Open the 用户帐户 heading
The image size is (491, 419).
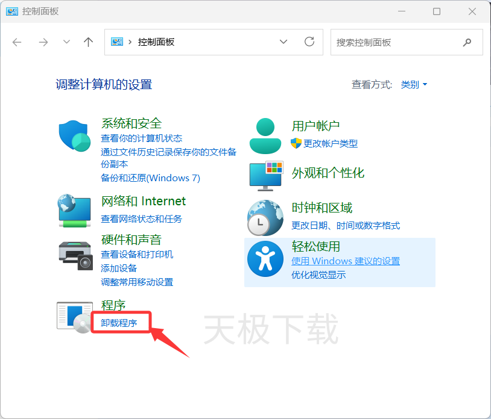point(315,126)
